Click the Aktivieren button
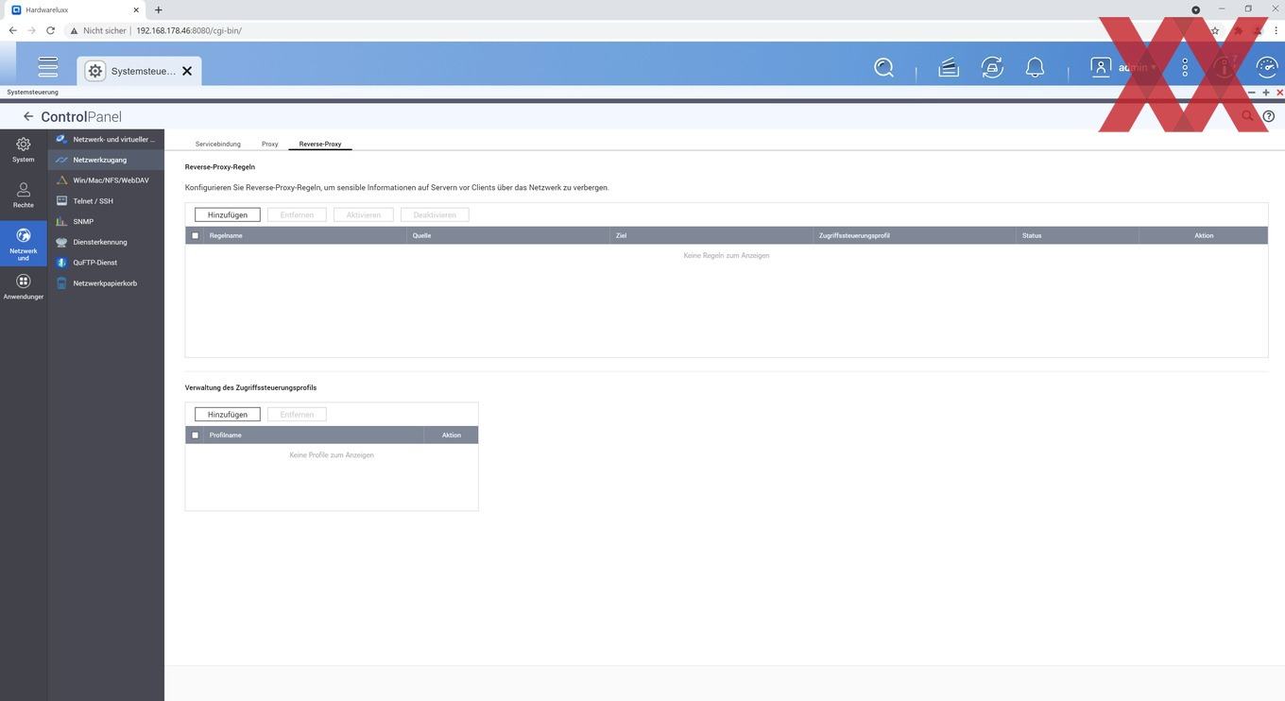The image size is (1285, 701). tap(364, 214)
